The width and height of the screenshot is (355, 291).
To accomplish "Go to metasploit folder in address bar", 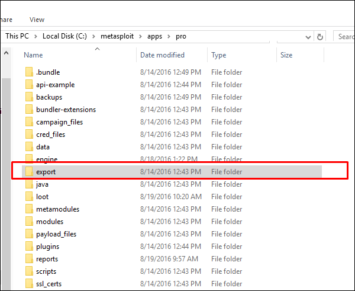I will point(117,36).
